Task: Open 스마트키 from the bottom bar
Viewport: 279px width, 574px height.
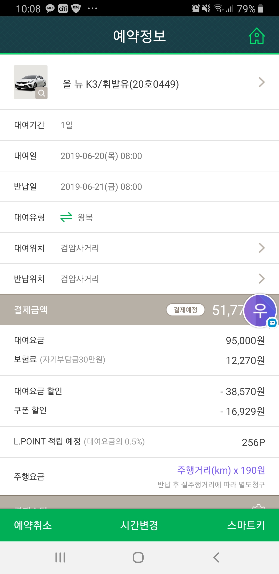Action: [246, 525]
